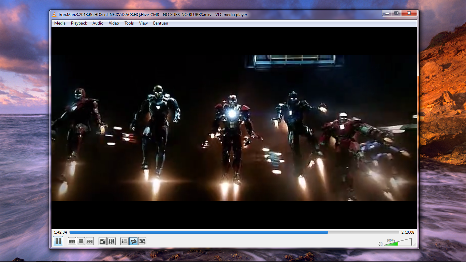Click the total duration 2:10:08
The height and width of the screenshot is (262, 466).
[408, 232]
